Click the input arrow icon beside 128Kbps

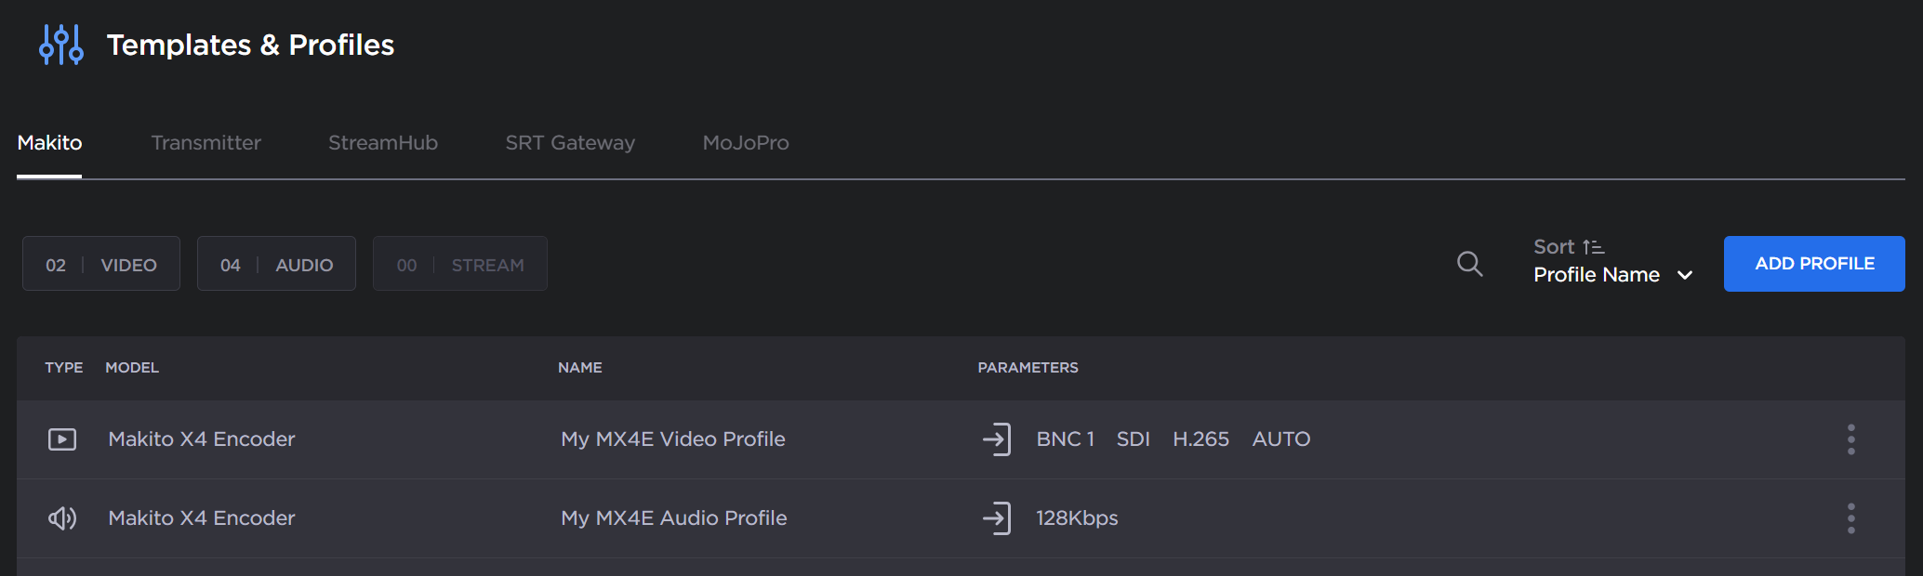click(x=997, y=518)
